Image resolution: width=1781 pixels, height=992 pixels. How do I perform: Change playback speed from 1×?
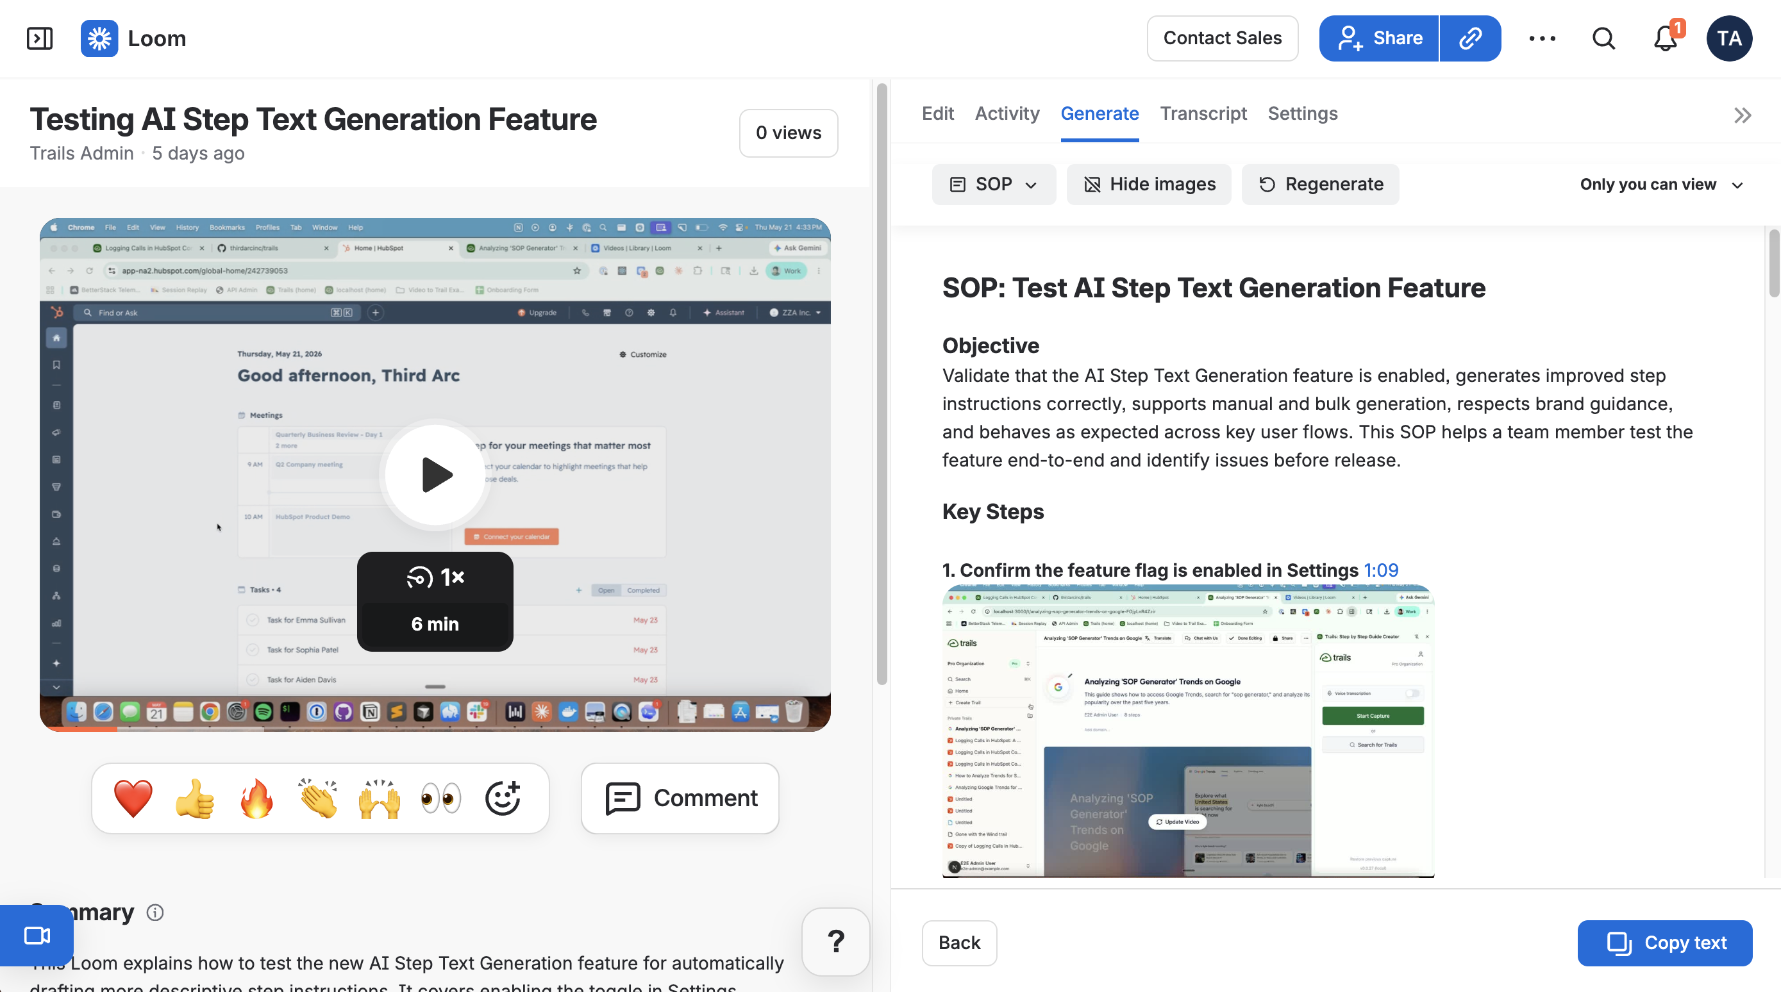click(435, 577)
